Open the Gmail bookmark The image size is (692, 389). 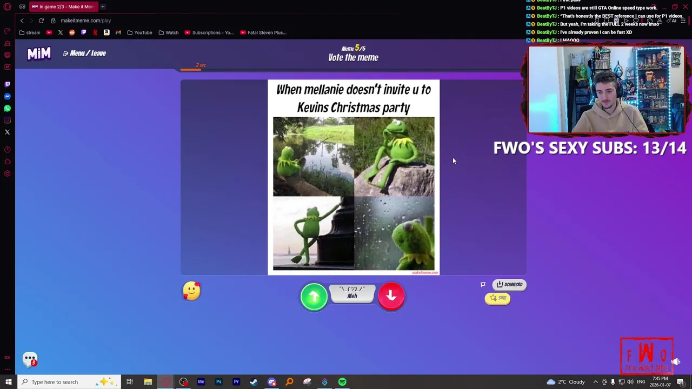pos(118,32)
